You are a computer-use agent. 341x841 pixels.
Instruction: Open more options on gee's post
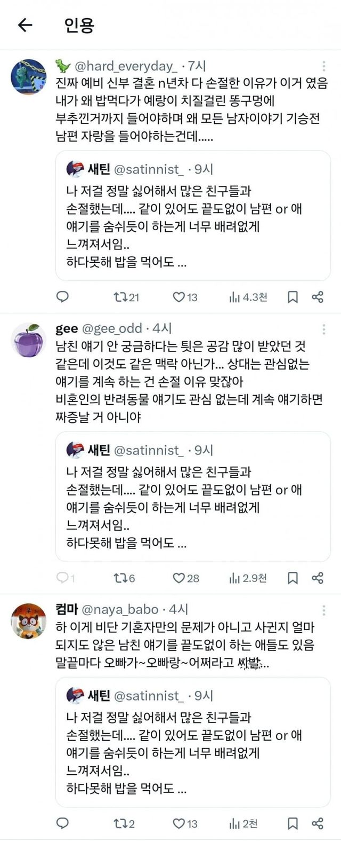pyautogui.click(x=324, y=328)
